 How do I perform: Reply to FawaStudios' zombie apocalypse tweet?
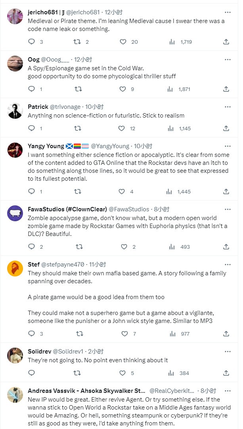(32, 247)
